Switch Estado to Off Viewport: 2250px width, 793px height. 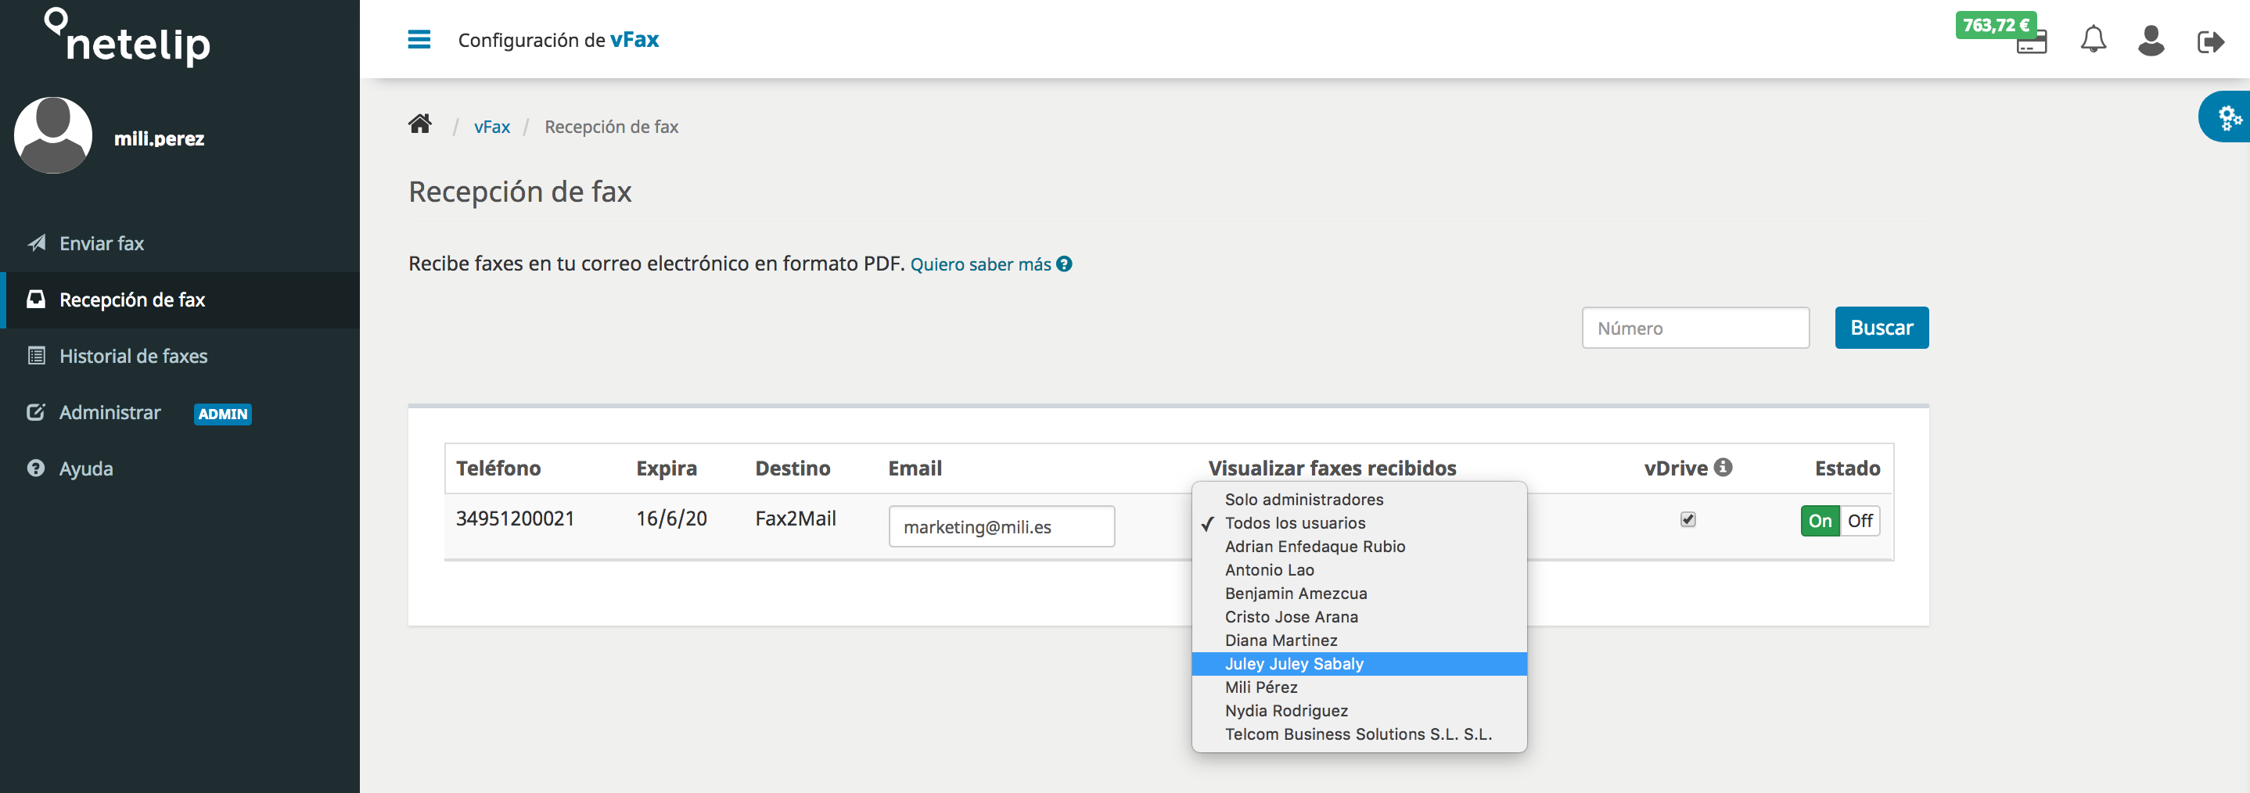point(1860,521)
